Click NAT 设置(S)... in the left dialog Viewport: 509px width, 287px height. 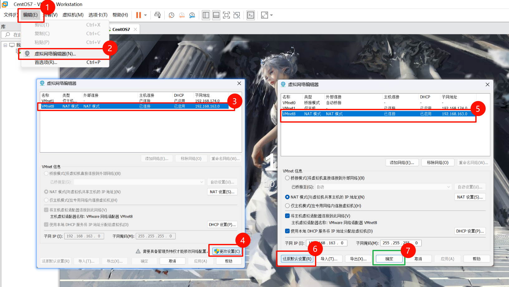tap(222, 192)
